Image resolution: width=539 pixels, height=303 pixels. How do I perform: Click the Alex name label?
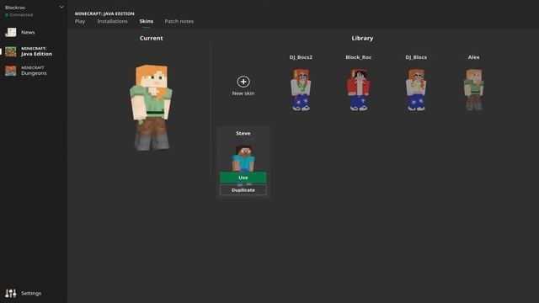coord(473,57)
